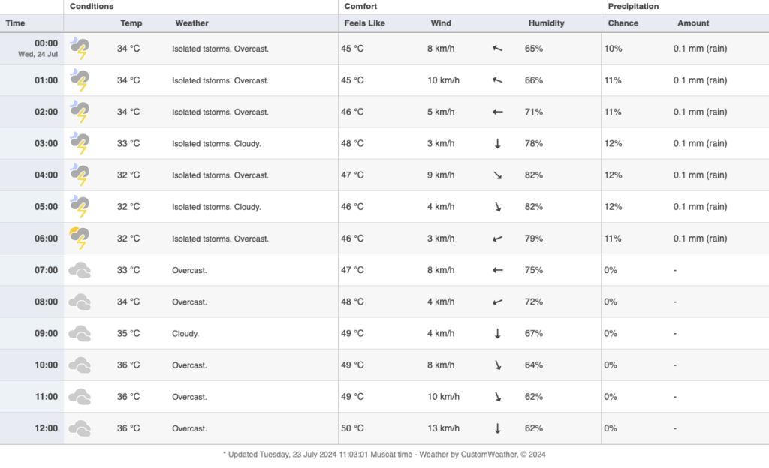Click the wind direction arrow at 08:00

(497, 301)
